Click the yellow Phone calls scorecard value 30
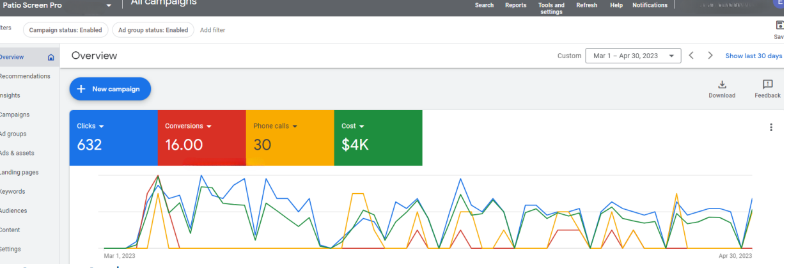 tap(262, 145)
